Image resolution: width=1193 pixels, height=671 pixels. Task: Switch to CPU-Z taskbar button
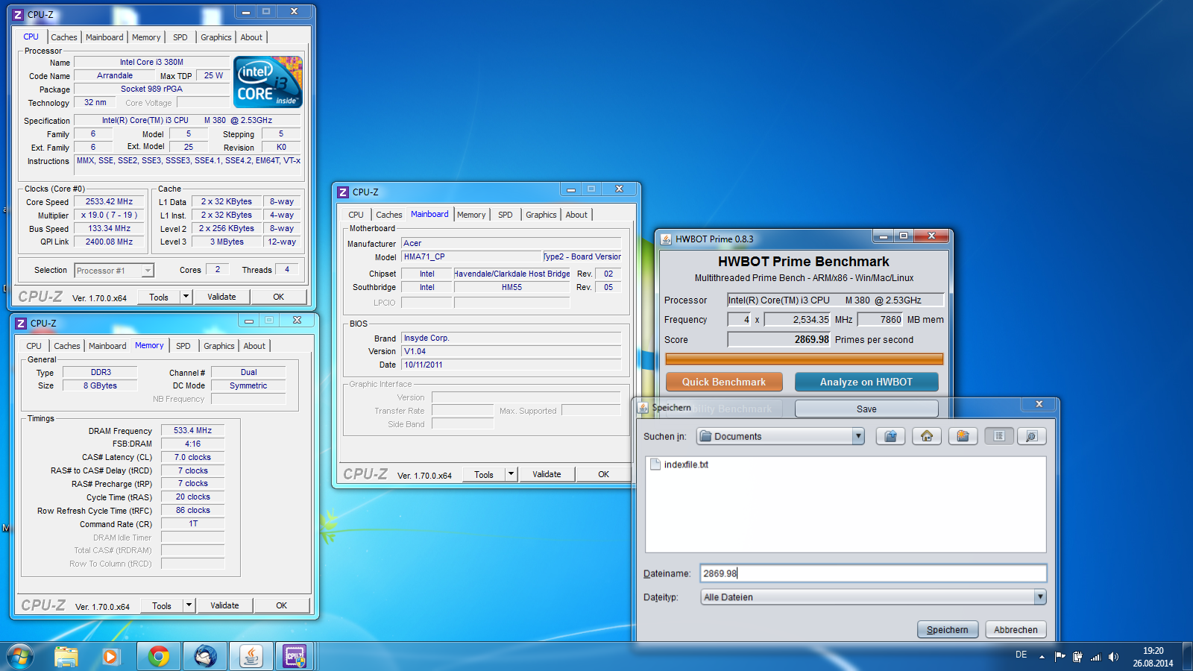click(x=295, y=657)
